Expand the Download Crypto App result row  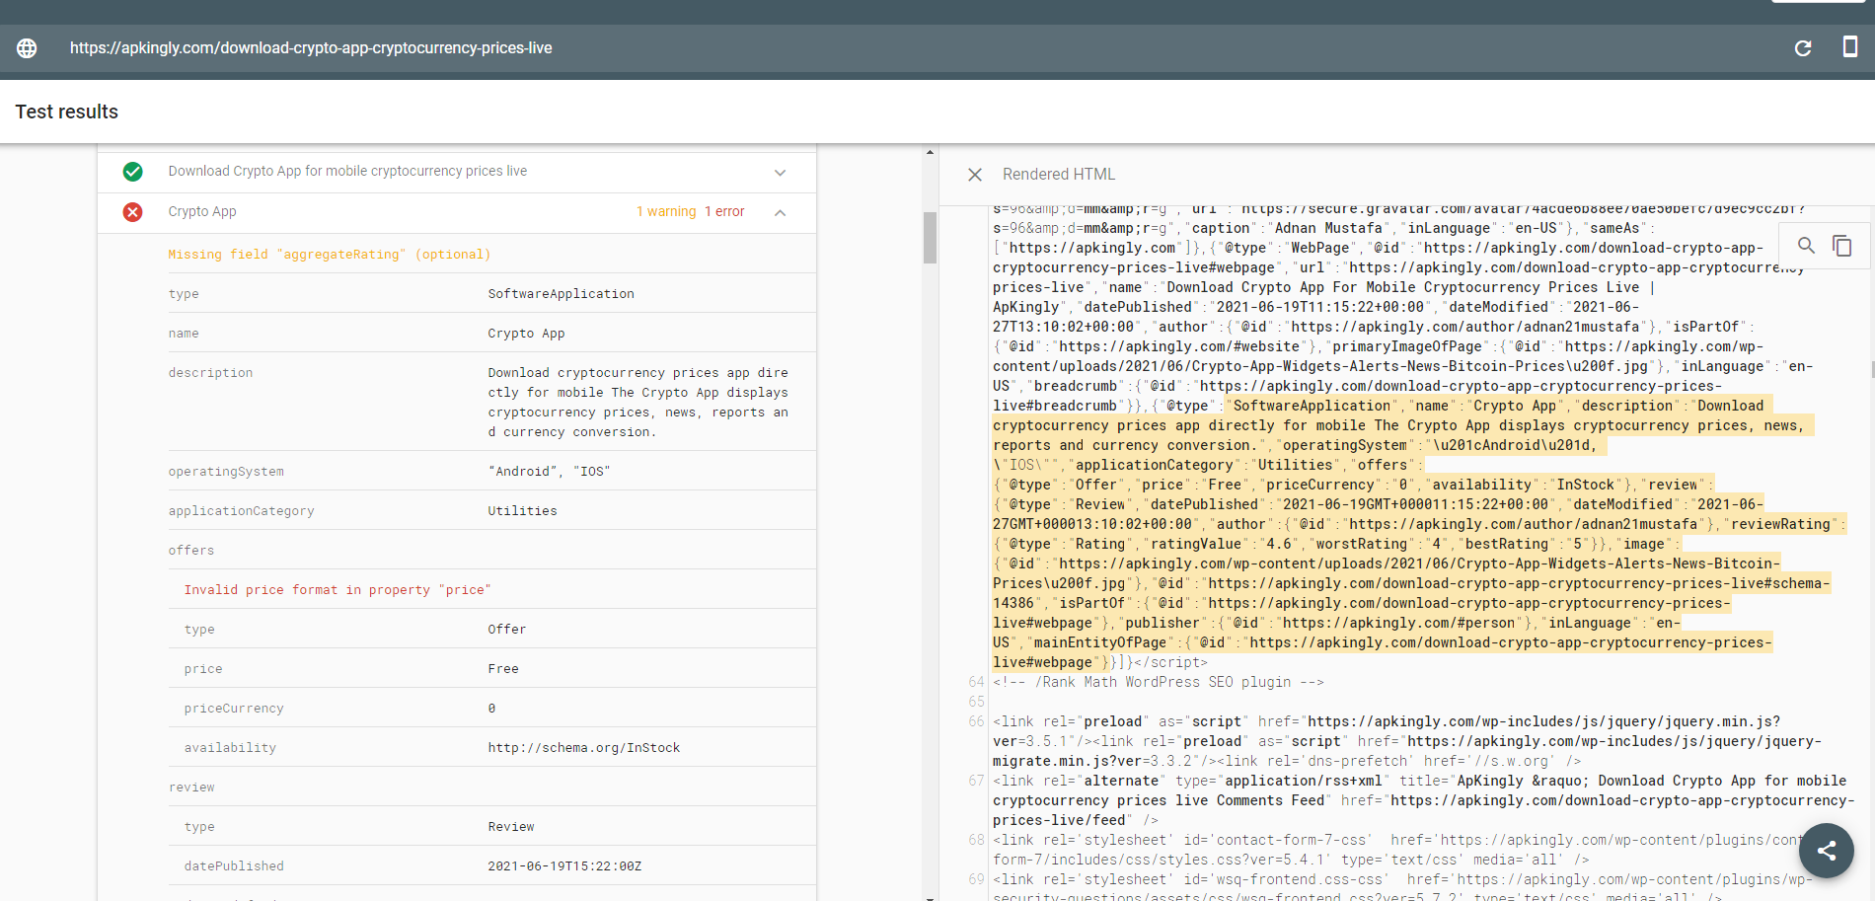click(780, 173)
